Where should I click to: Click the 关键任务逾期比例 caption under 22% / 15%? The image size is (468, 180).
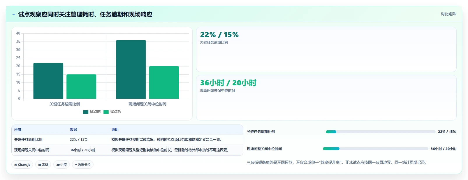coord(214,42)
